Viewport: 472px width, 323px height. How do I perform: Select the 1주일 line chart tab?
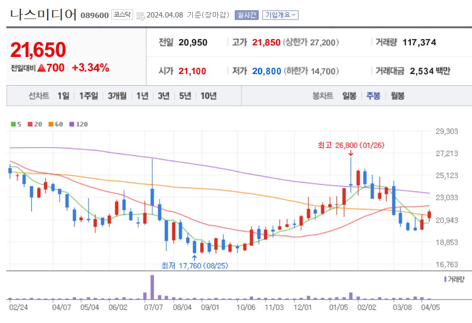(x=88, y=96)
